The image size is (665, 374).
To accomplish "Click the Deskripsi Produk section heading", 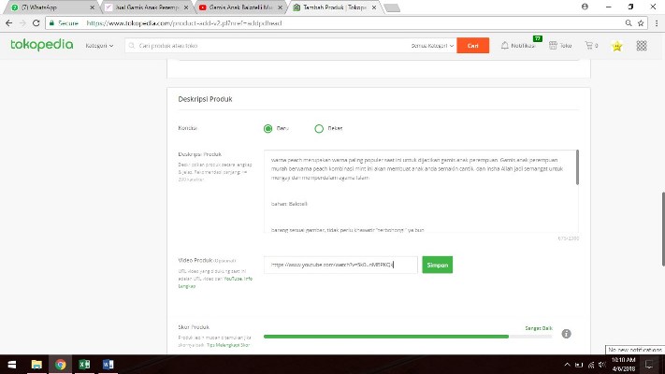I will point(205,99).
